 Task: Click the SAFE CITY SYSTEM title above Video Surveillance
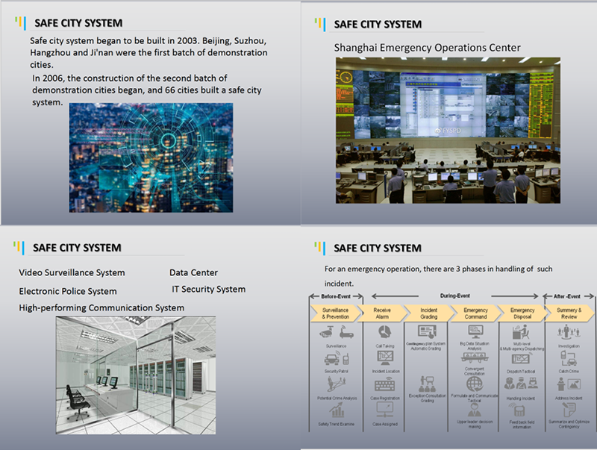coord(77,248)
